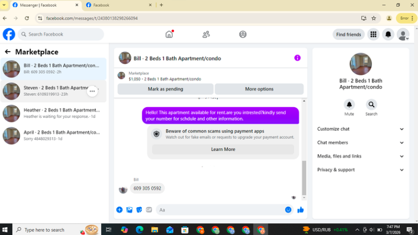Open new browser tab

coord(161,5)
